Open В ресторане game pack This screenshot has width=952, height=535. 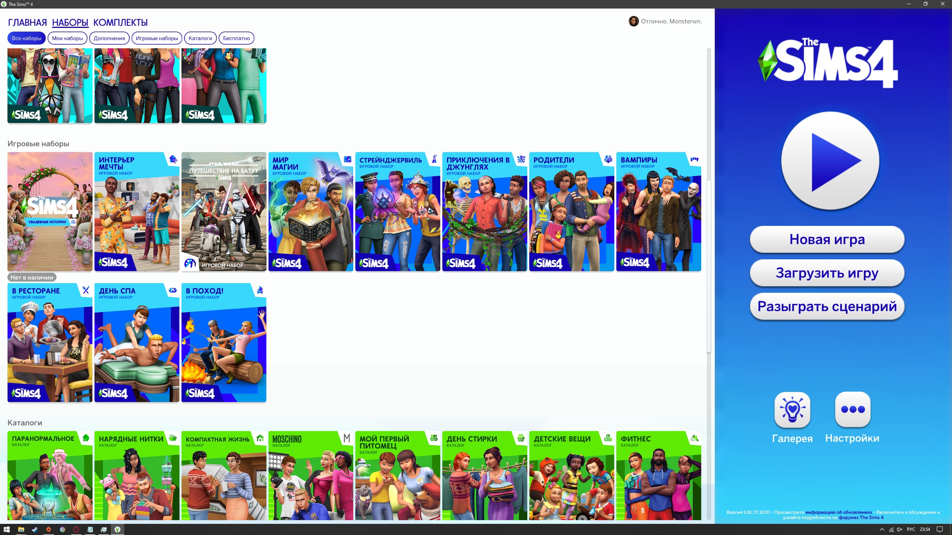point(50,343)
